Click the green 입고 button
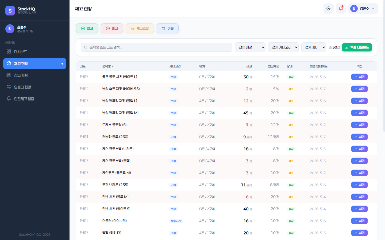 click(x=87, y=28)
